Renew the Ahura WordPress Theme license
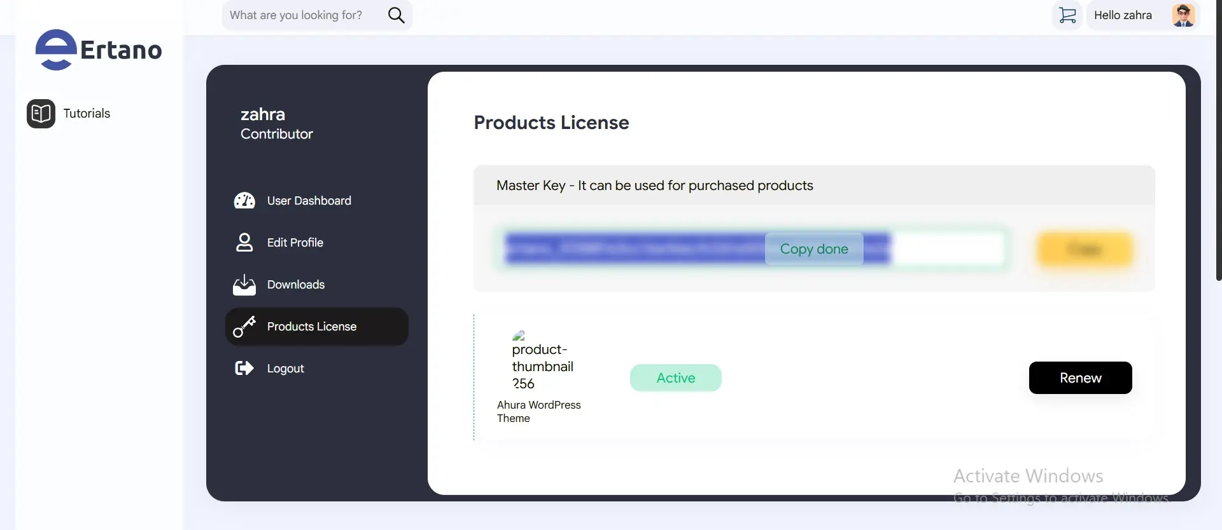 [1081, 378]
